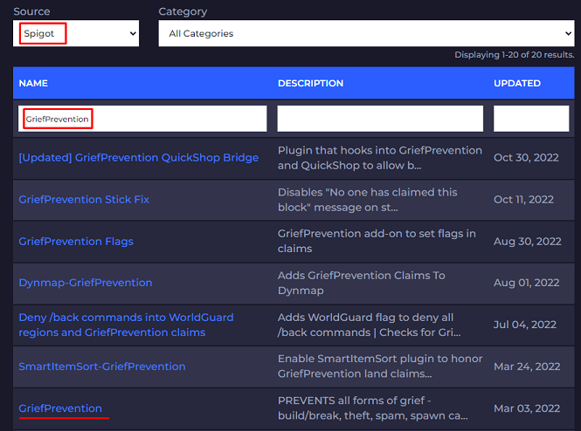This screenshot has height=431, width=581.
Task: Click the Displaying 1-20 of 20 results text
Action: (514, 55)
